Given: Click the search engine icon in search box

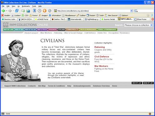Looking at the screenshot, I should (136, 11).
